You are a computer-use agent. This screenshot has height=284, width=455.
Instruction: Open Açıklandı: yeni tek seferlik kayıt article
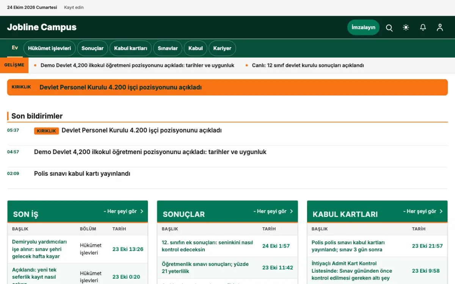(x=34, y=277)
